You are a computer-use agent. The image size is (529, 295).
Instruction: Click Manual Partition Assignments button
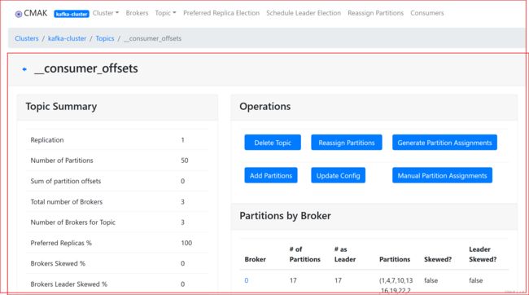coord(442,175)
